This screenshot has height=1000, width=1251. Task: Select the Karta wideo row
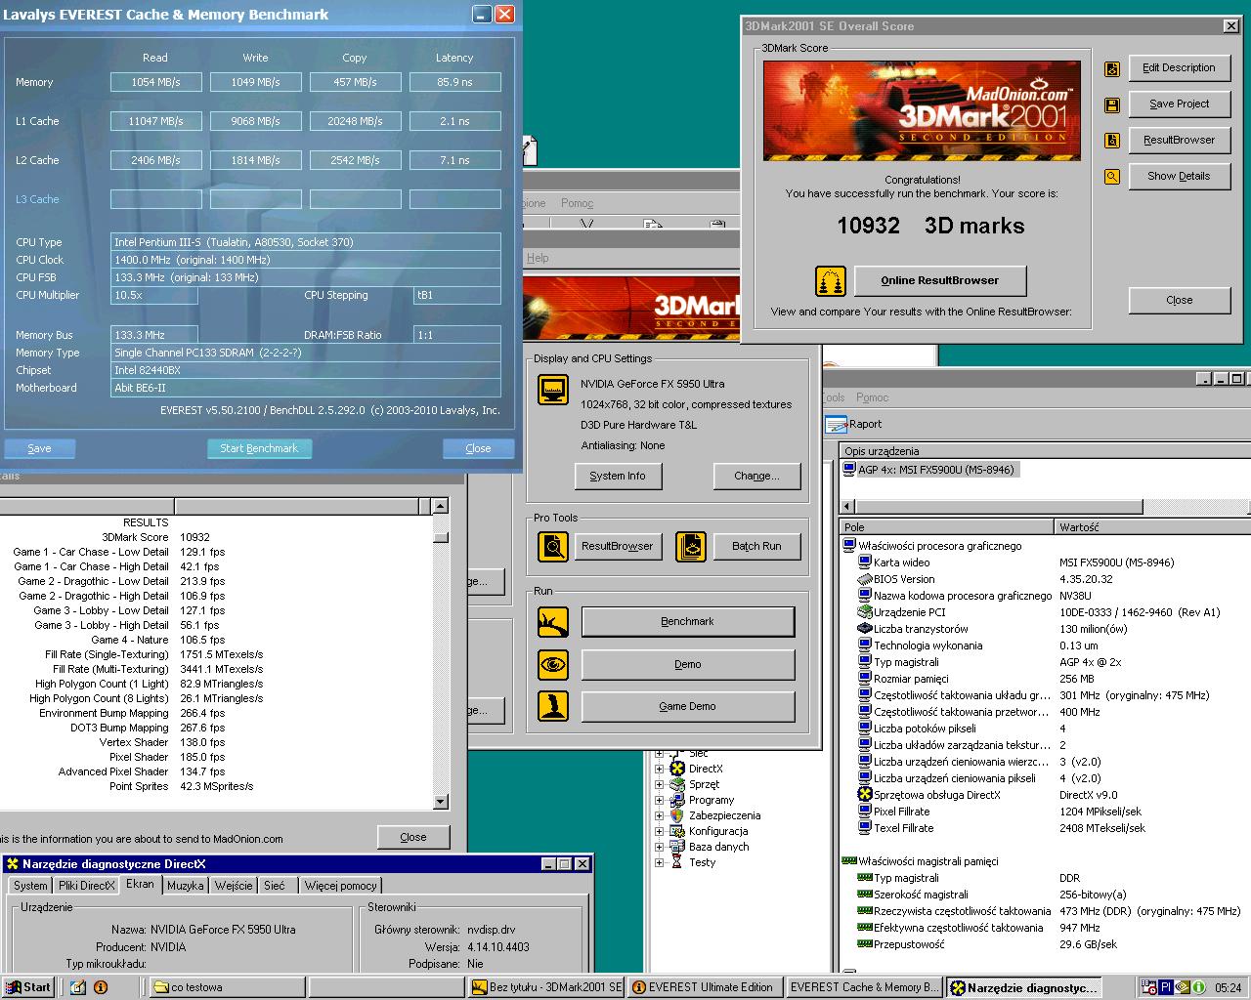point(1045,562)
